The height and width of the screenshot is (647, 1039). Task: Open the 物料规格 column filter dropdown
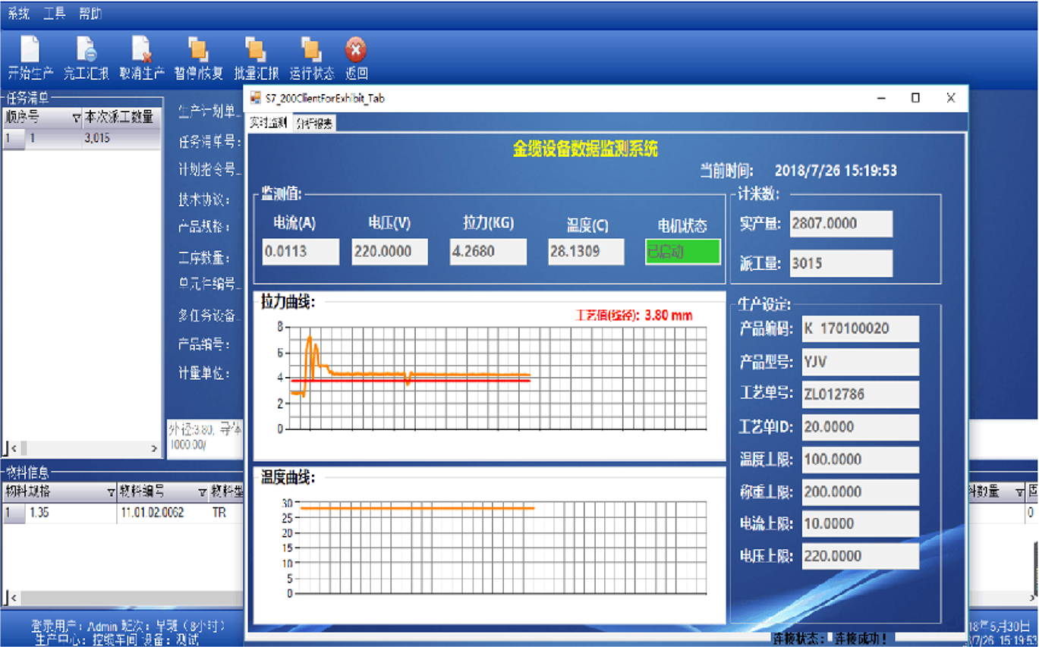112,492
